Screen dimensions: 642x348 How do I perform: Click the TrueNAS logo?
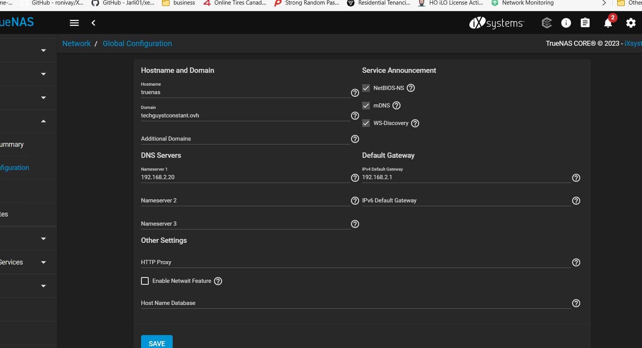pyautogui.click(x=17, y=22)
